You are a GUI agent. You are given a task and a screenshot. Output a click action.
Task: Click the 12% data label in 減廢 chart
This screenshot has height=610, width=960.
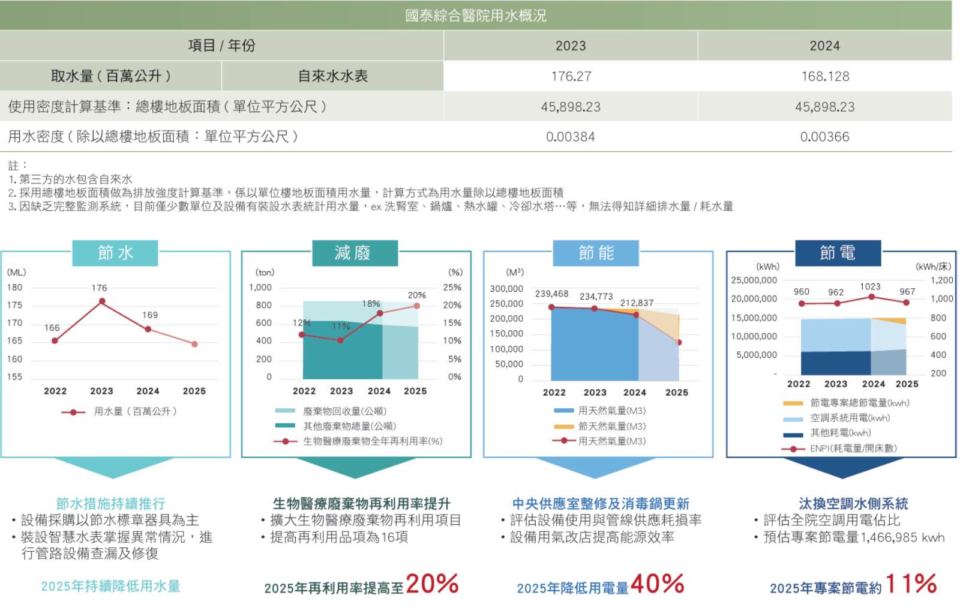(x=302, y=323)
